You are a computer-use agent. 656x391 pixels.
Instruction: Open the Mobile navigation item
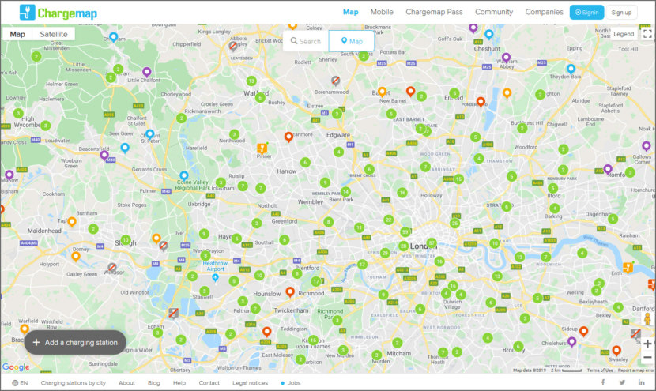click(x=382, y=12)
